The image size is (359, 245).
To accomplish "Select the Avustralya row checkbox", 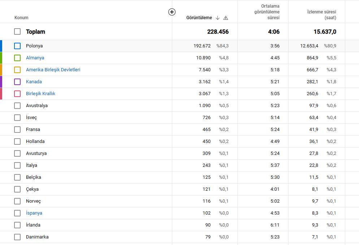I will point(17,106).
